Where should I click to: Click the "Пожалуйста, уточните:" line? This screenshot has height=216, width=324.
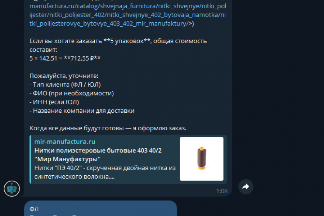(64, 76)
